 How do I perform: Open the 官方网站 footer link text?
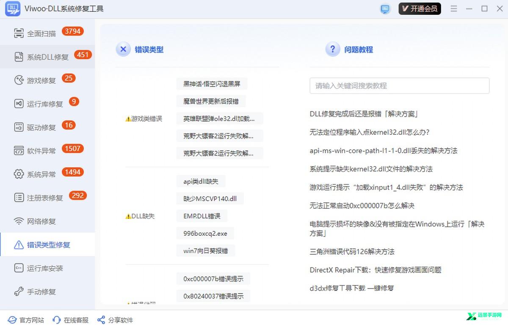(32, 320)
